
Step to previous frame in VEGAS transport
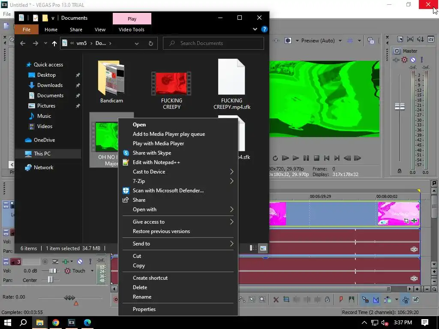(347, 159)
